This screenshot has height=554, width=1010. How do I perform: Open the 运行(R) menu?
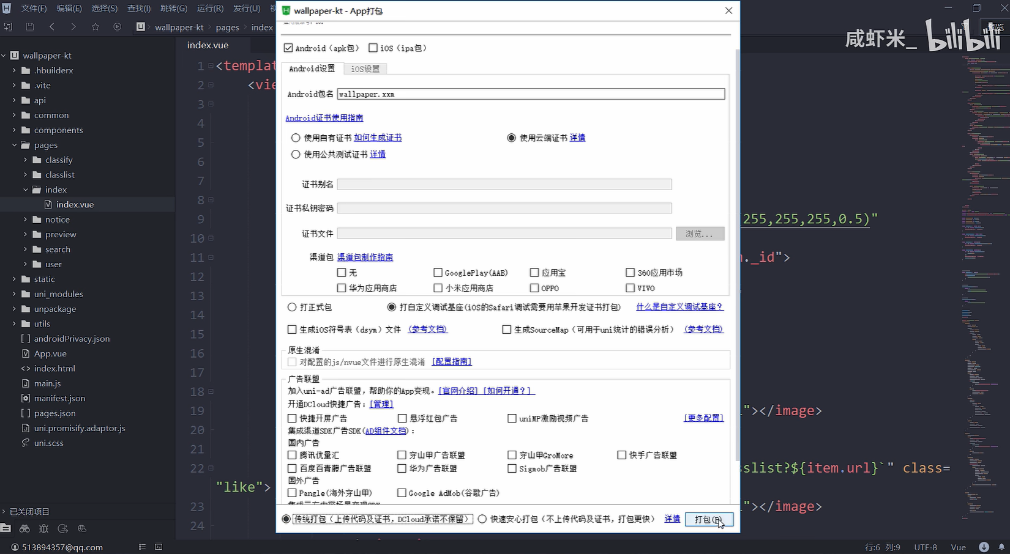210,8
